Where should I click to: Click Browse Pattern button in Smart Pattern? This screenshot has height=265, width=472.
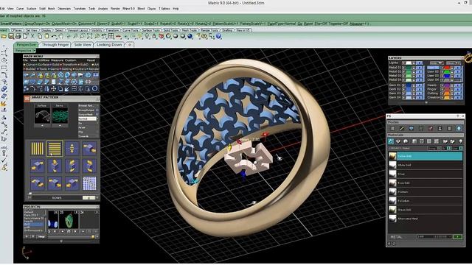(x=86, y=106)
